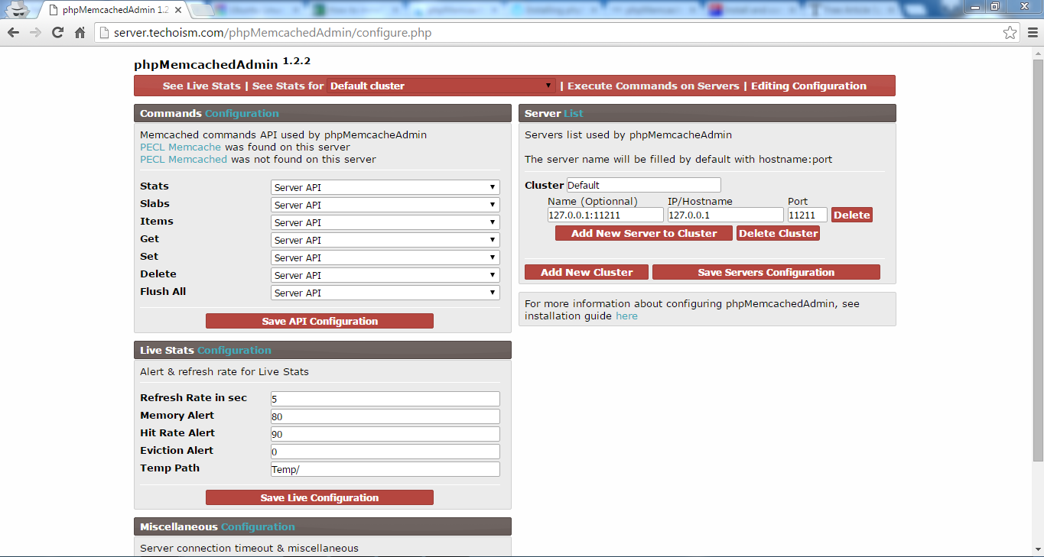The width and height of the screenshot is (1044, 557).
Task: Open Chrome hamburger menu
Action: click(1032, 33)
